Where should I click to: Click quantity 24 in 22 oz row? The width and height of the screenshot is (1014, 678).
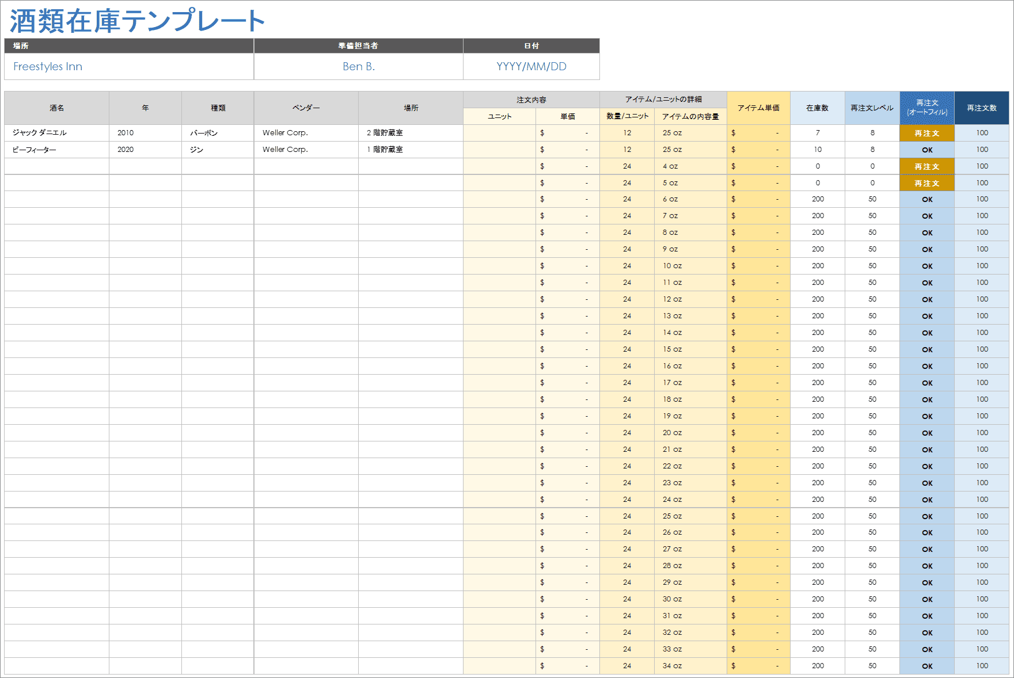627,466
